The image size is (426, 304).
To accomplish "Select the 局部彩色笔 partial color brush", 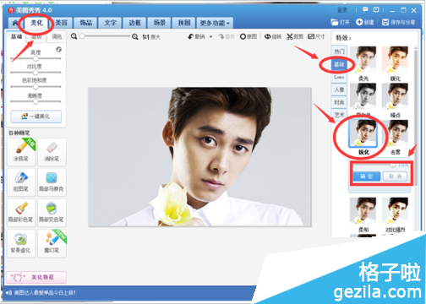I will pos(21,213).
